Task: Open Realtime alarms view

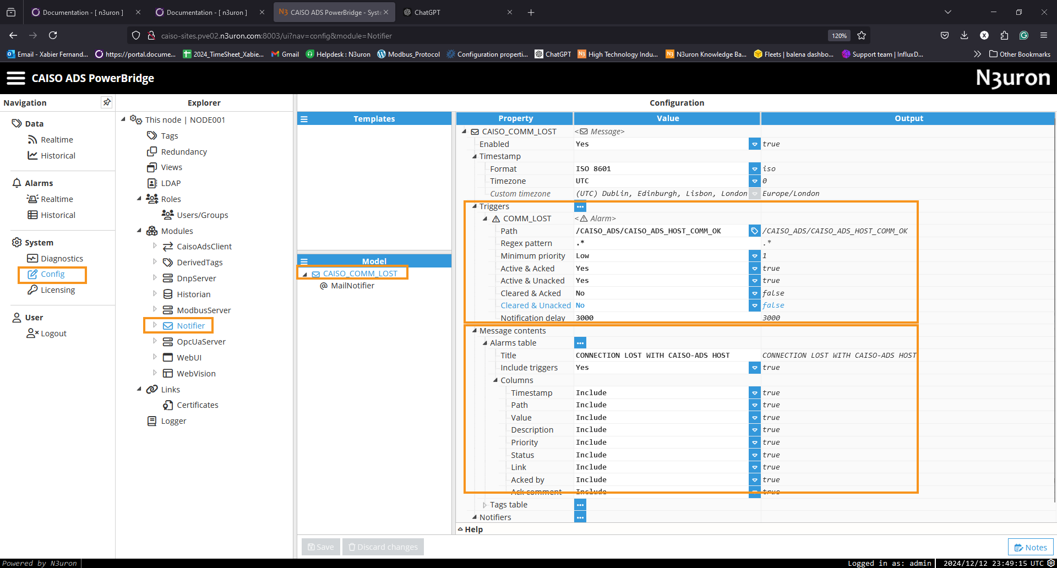Action: pos(50,199)
